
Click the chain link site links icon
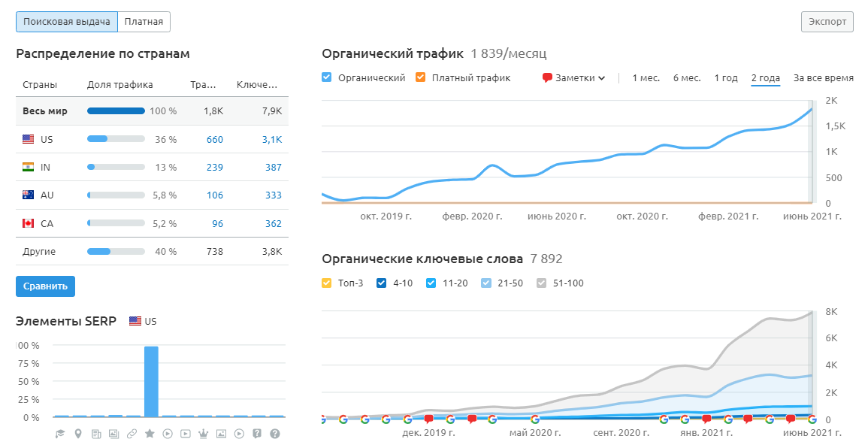(x=132, y=434)
